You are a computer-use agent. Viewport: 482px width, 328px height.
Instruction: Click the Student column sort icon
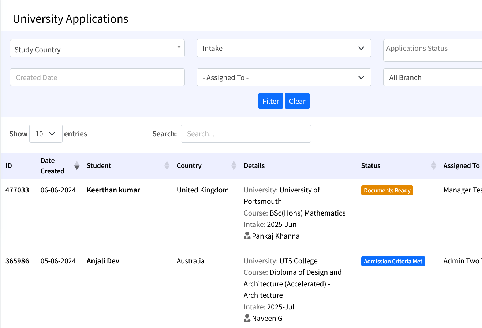167,166
